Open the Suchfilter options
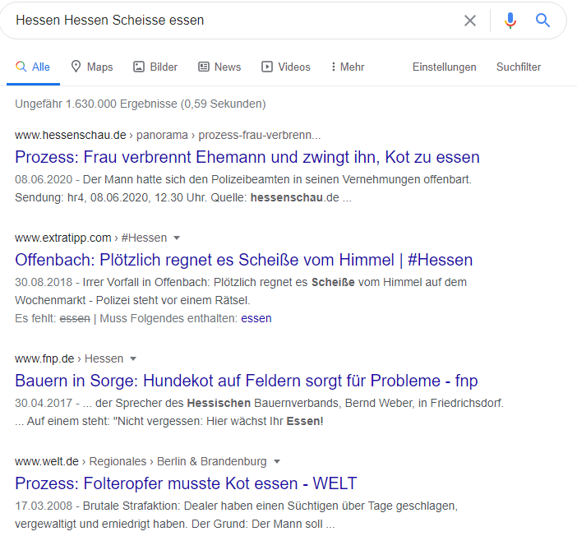This screenshot has width=577, height=550. click(519, 67)
